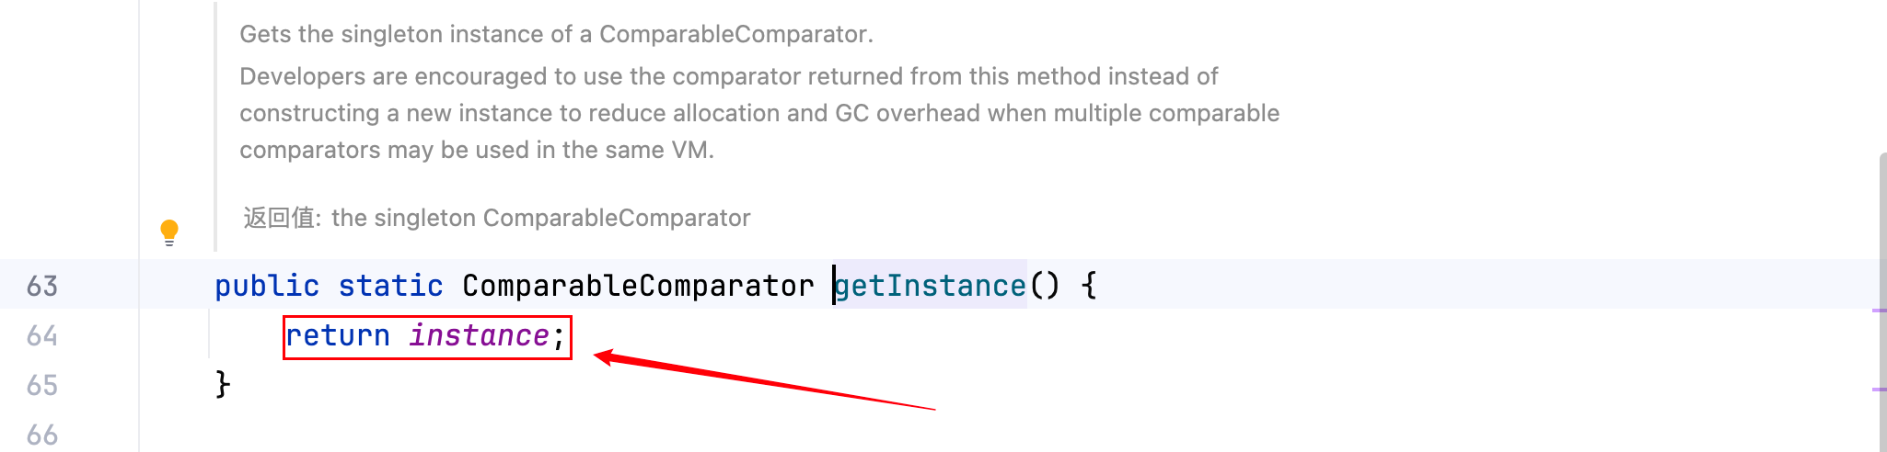The height and width of the screenshot is (452, 1887).
Task: Click line number 66 in the gutter
Action: point(42,435)
